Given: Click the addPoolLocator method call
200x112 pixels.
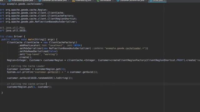Looking at the screenshot, I should coord(29,45).
